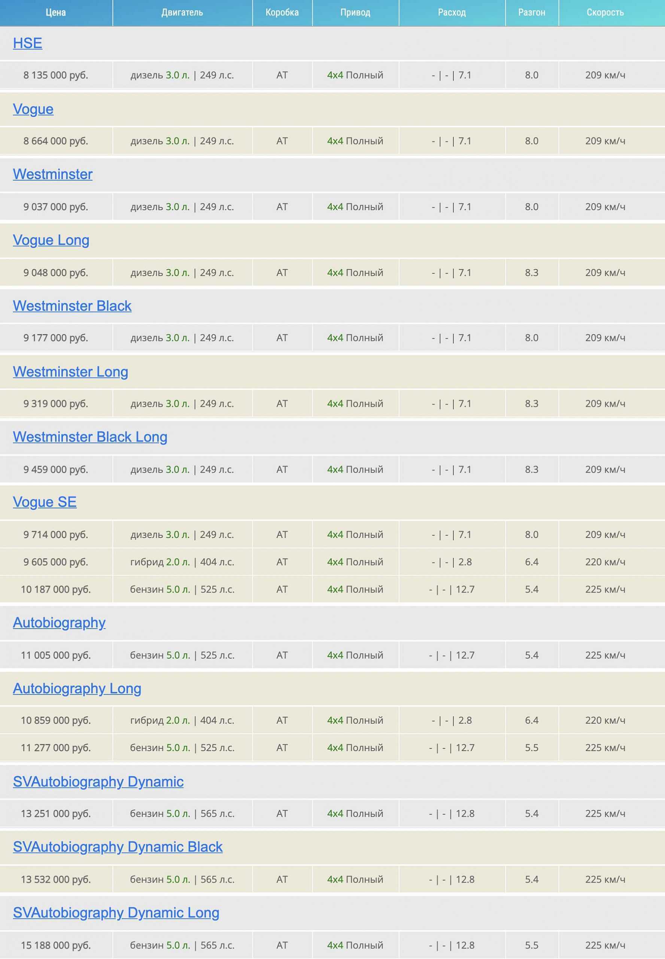Click the Разгон column header
The image size is (665, 959).
[x=531, y=12]
